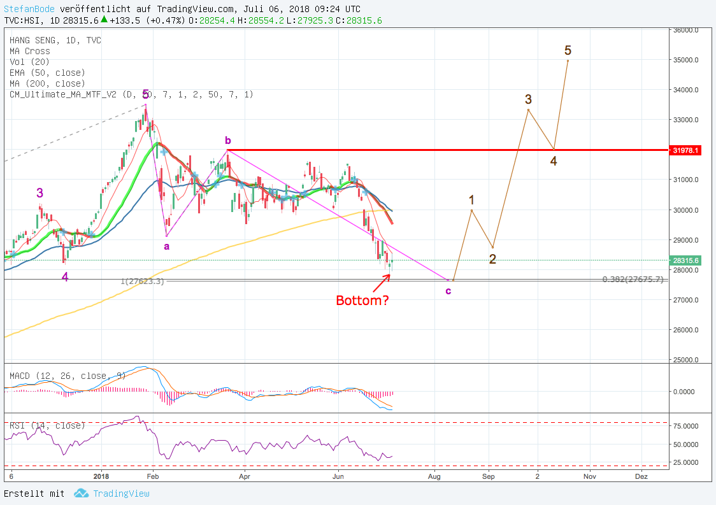
Task: Click the green up-triangle price change icon
Action: click(x=104, y=19)
